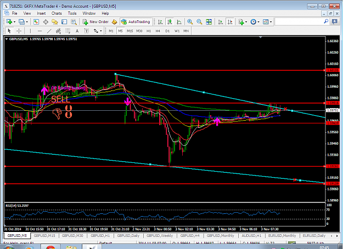
Task: Open the Window menu
Action: (x=89, y=13)
